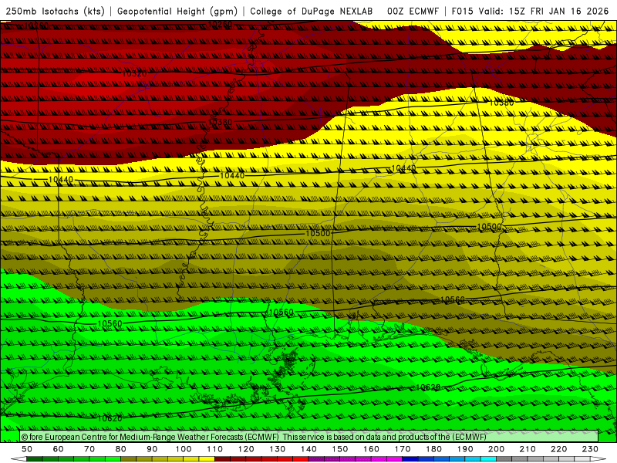Click the 170 value on the legend
The width and height of the screenshot is (617, 463).
click(403, 449)
